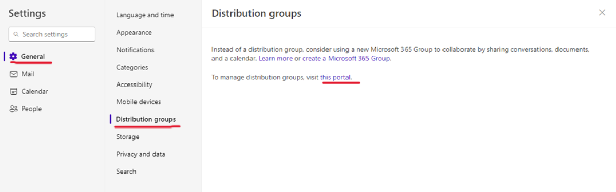Screen dimensions: 616x192
Task: Go to Notifications settings
Action: pyautogui.click(x=135, y=50)
